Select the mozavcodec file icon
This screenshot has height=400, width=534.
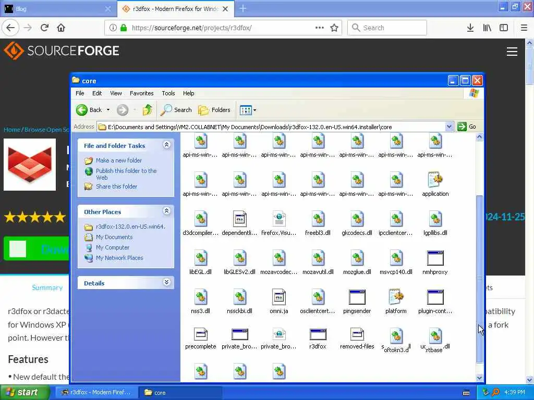(x=278, y=258)
